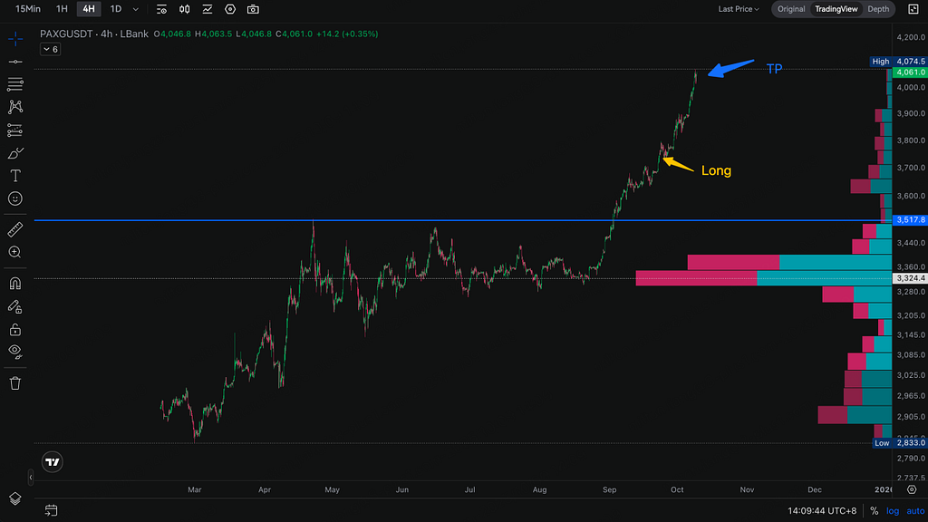Change the candlestick chart type

click(185, 9)
